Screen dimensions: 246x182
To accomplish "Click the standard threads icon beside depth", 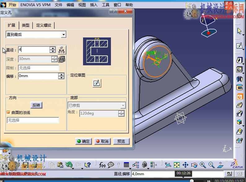I will click(62, 59).
